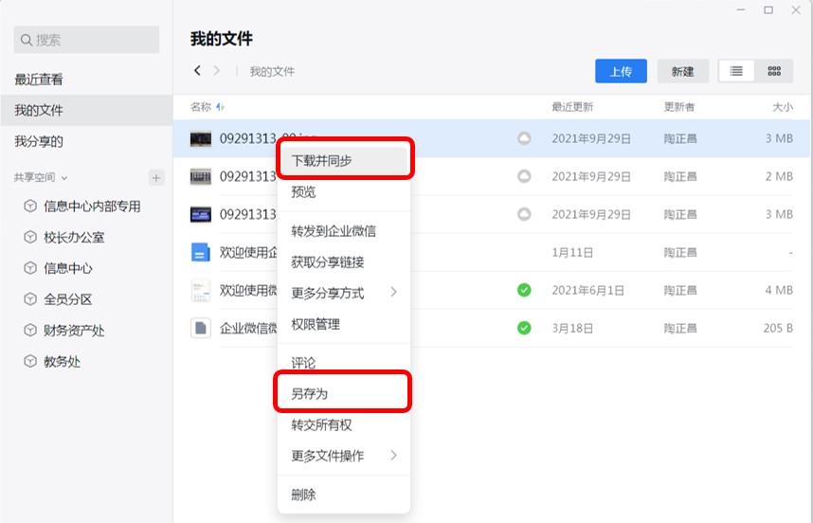The height and width of the screenshot is (523, 813).
Task: Select 另存为 in the context menu
Action: click(343, 393)
